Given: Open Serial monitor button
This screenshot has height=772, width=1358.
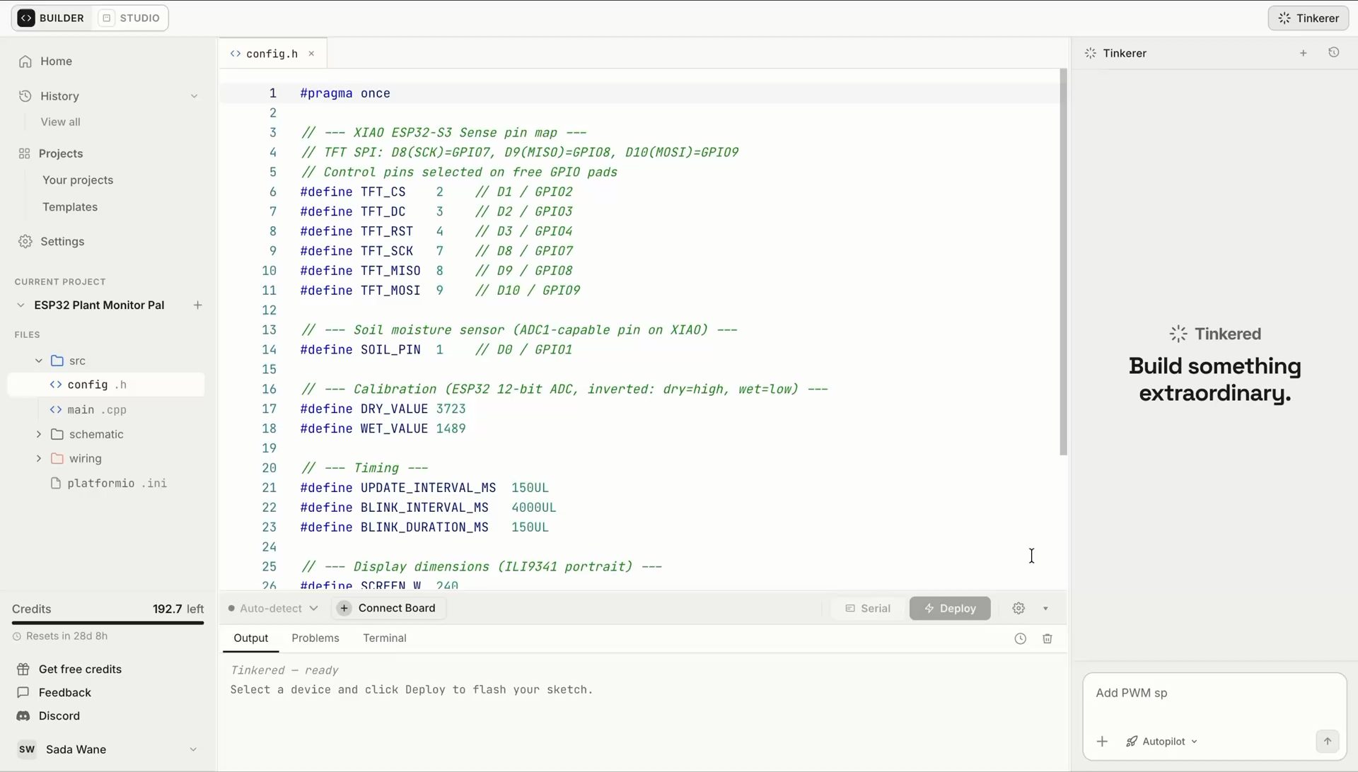Looking at the screenshot, I should pos(868,609).
